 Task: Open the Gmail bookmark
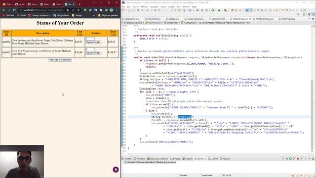[x=21, y=15]
